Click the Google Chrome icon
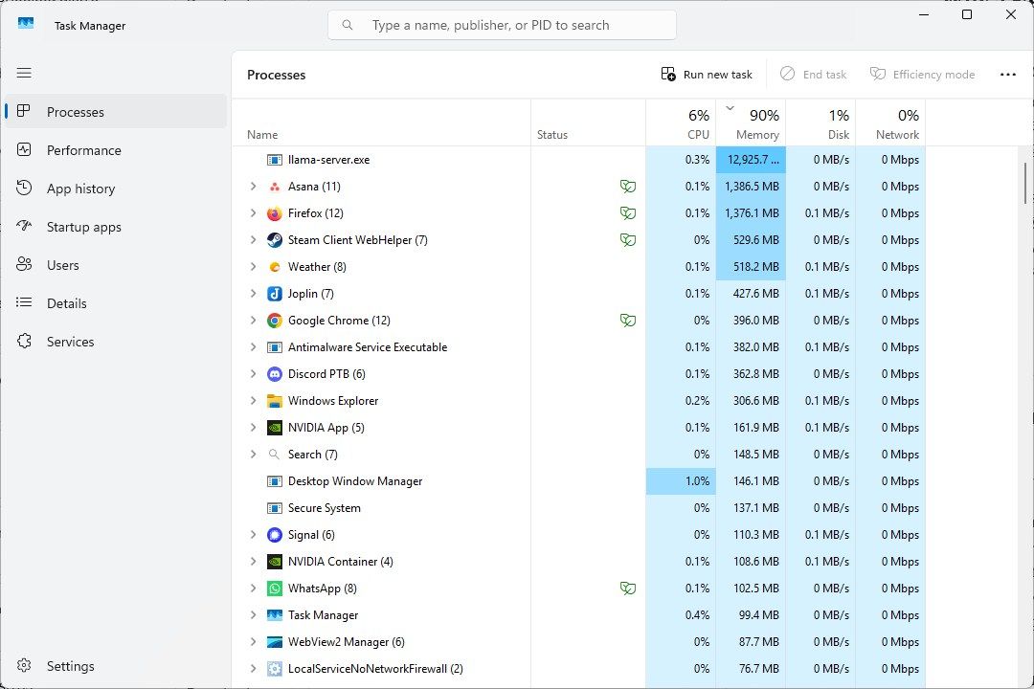This screenshot has height=689, width=1034. (275, 321)
